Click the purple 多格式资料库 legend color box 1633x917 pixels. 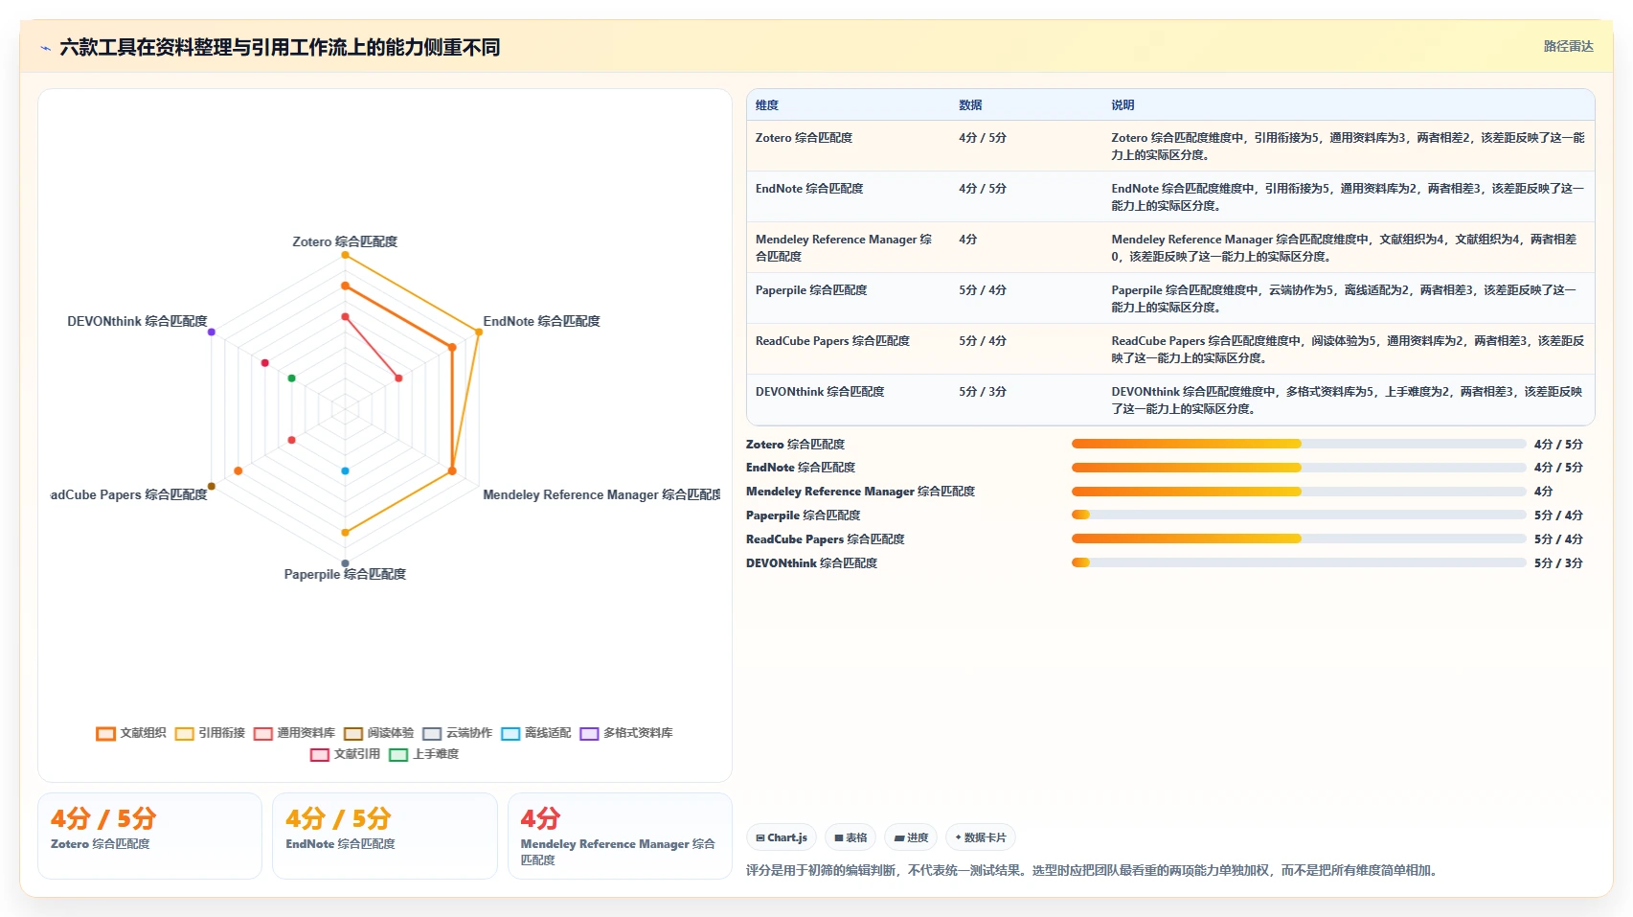(589, 734)
